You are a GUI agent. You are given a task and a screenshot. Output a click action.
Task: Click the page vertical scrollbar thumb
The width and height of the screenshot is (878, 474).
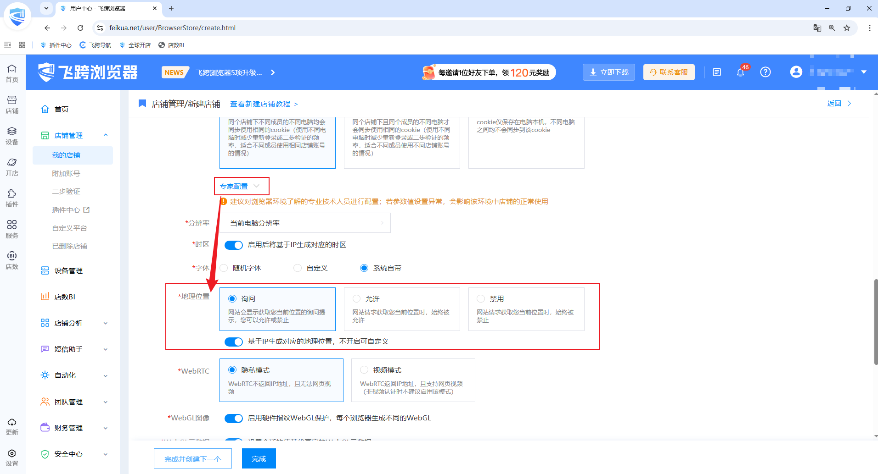coord(876,322)
